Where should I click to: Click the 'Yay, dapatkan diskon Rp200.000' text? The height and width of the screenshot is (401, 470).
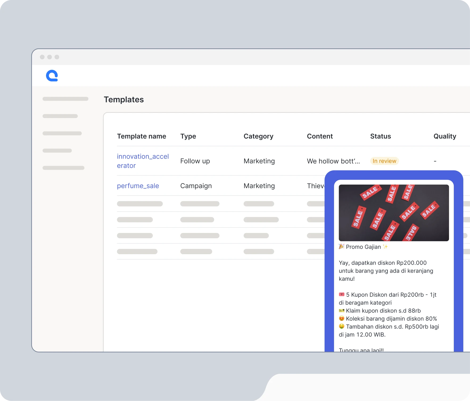pos(383,263)
